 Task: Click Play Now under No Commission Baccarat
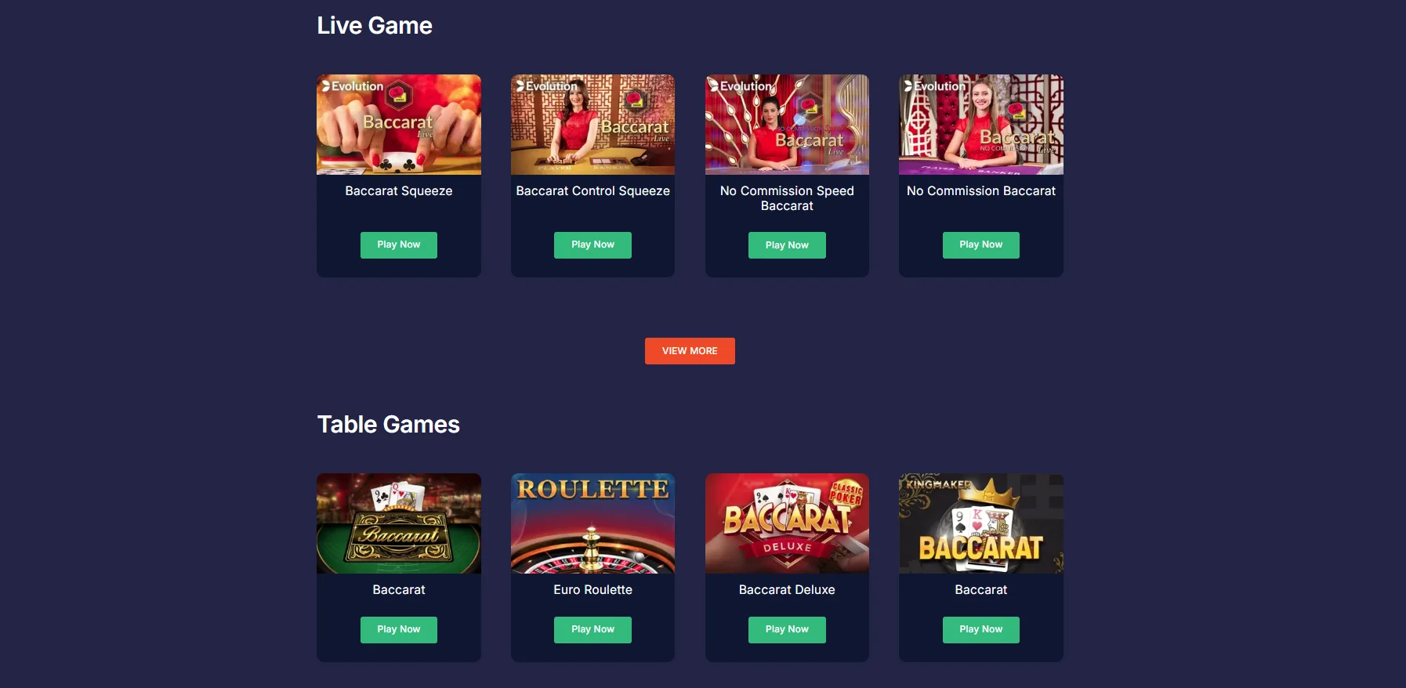[981, 245]
